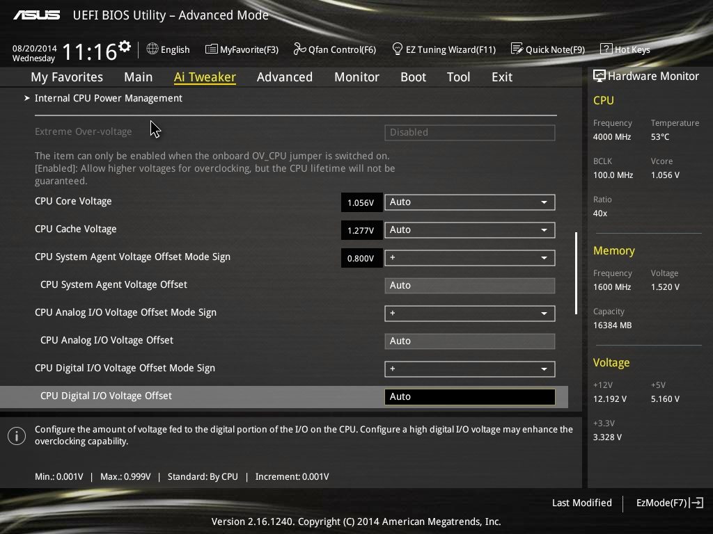
Task: Click CPU System Agent Voltage Offset field
Action: (470, 286)
